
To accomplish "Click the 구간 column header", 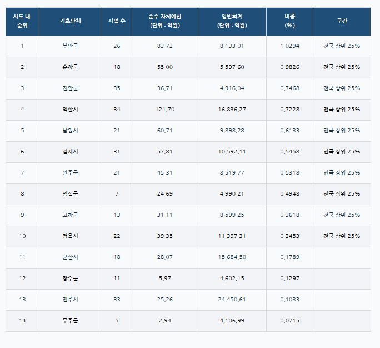I will [342, 21].
